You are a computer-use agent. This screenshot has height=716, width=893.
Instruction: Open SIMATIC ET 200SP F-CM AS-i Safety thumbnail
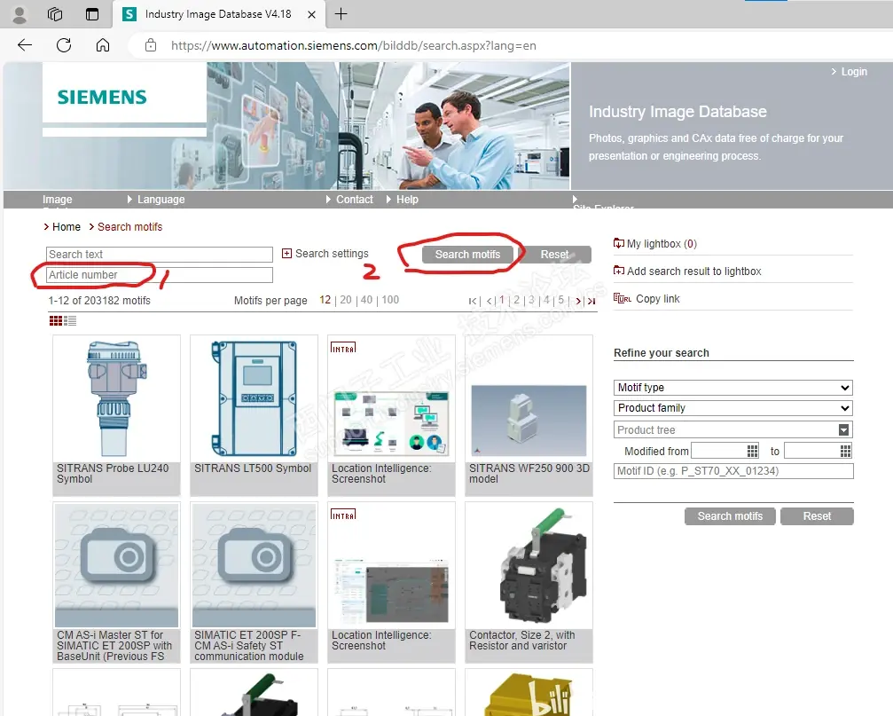click(x=254, y=566)
